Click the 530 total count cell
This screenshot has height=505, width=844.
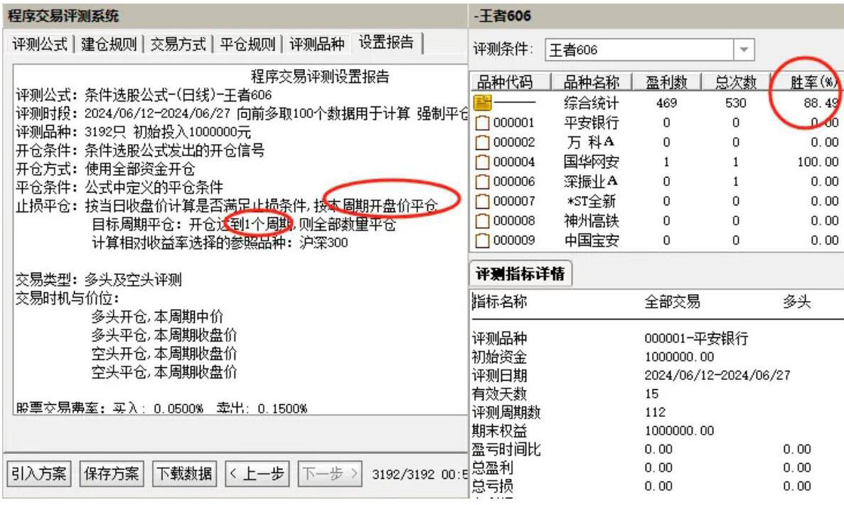tap(736, 103)
